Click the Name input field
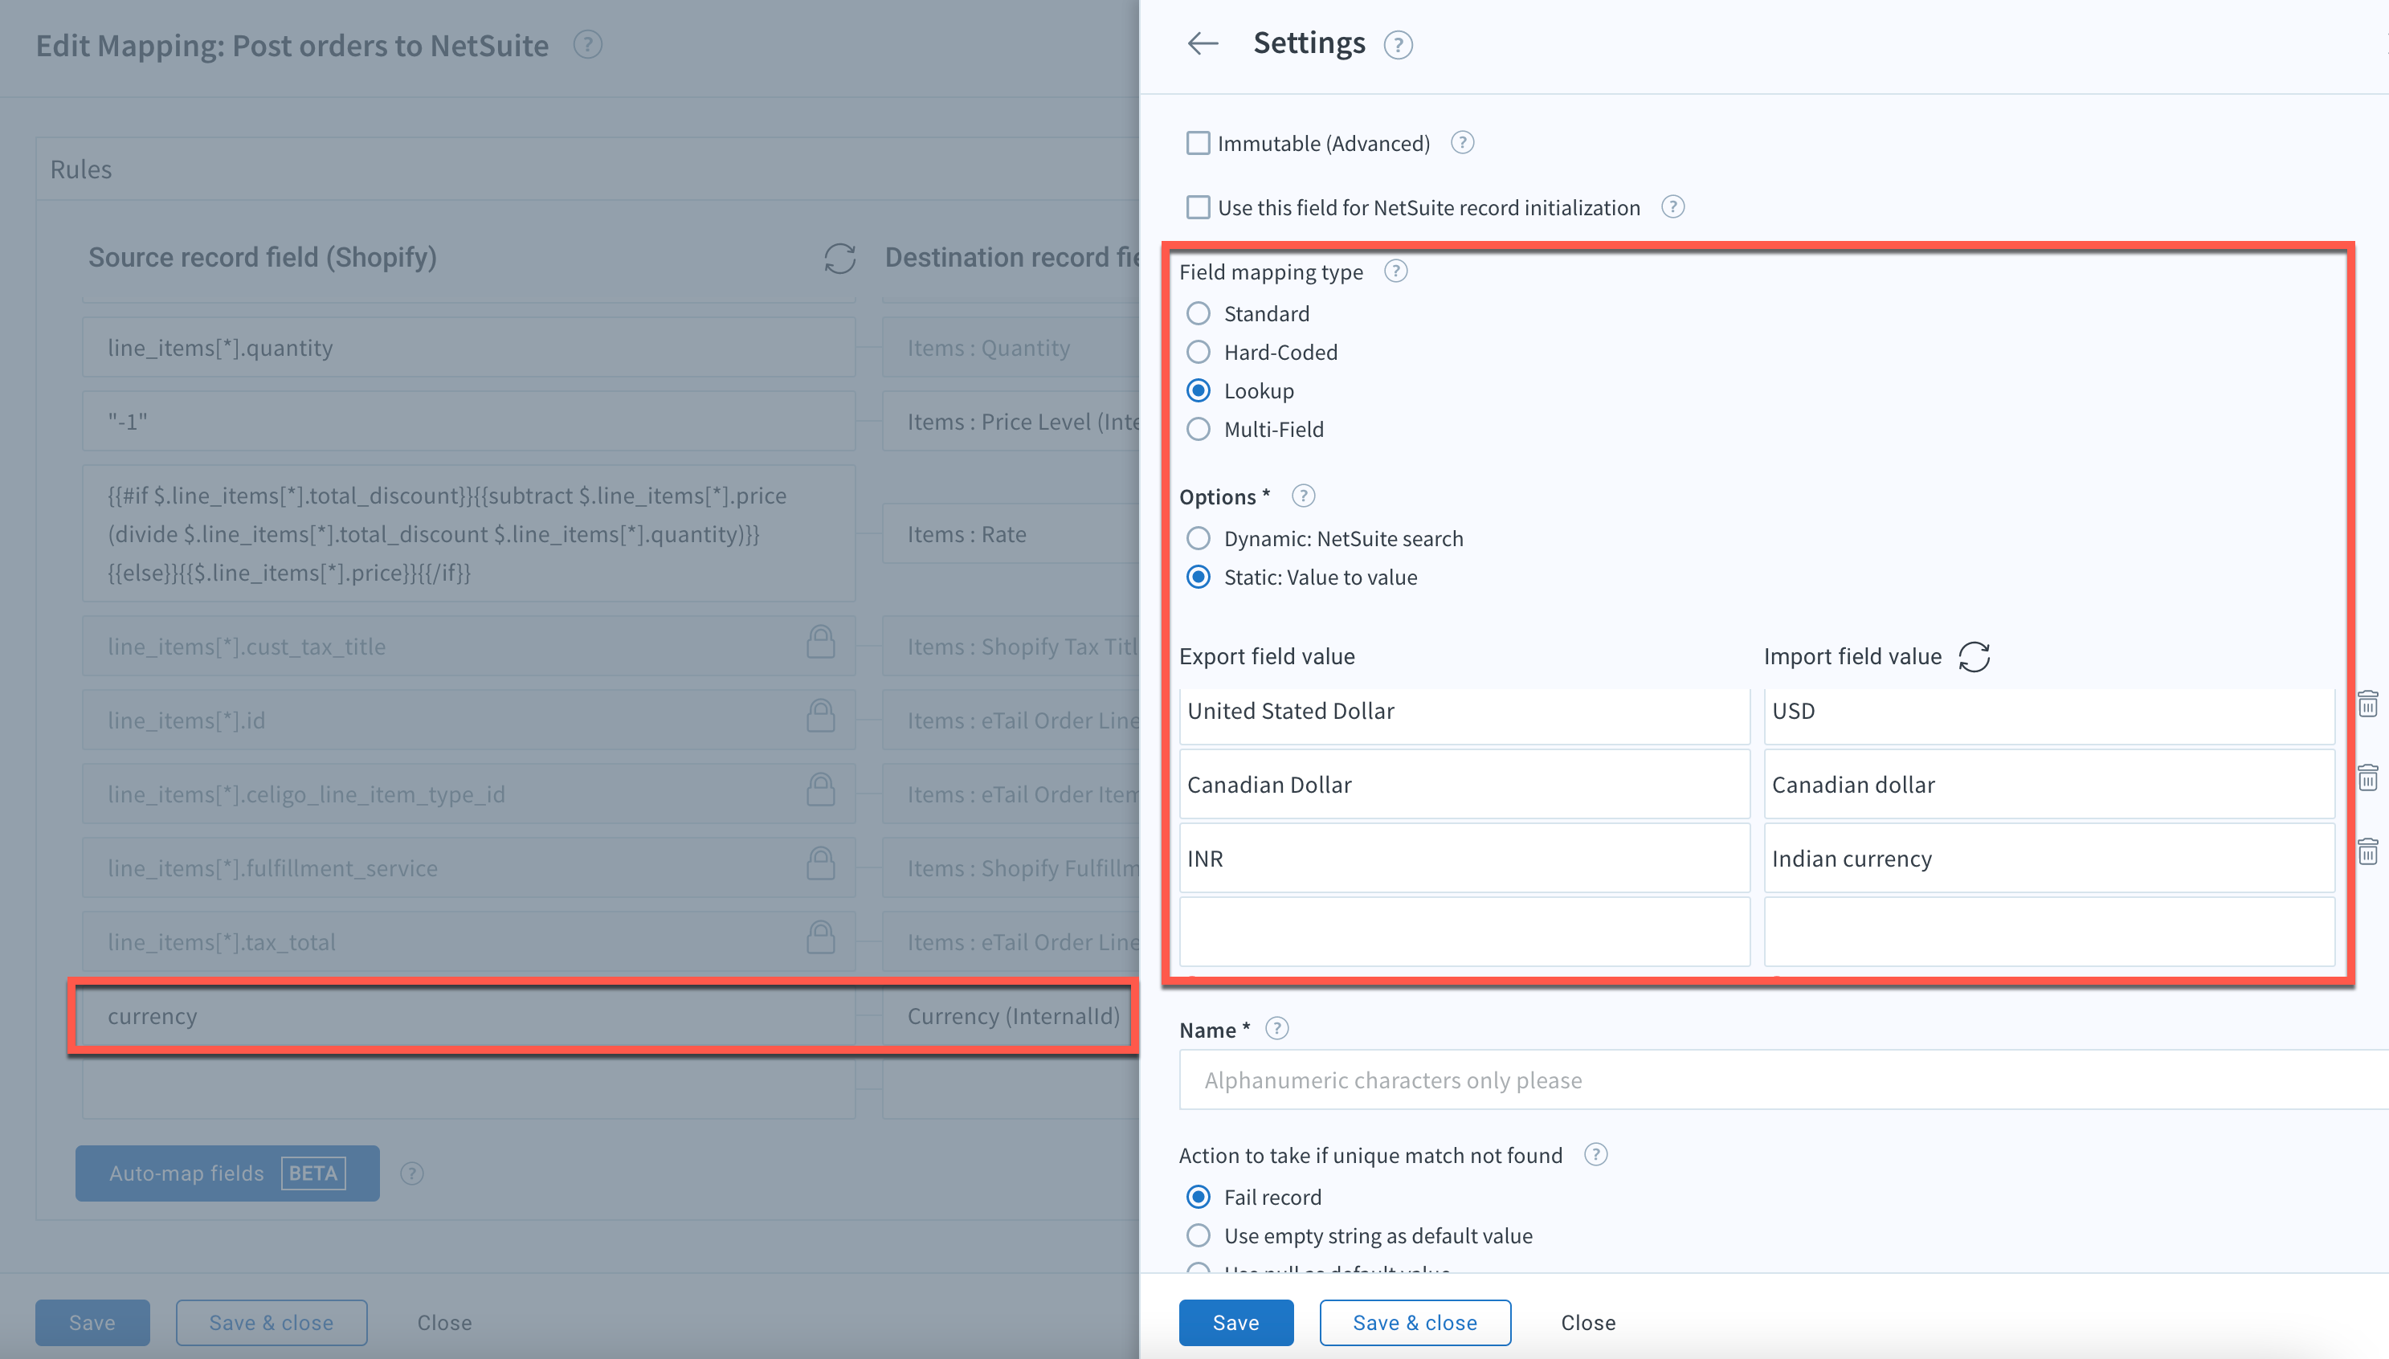This screenshot has width=2389, height=1359. tap(1783, 1080)
